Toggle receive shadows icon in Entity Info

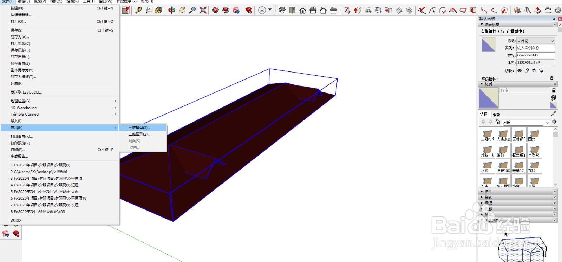point(534,70)
